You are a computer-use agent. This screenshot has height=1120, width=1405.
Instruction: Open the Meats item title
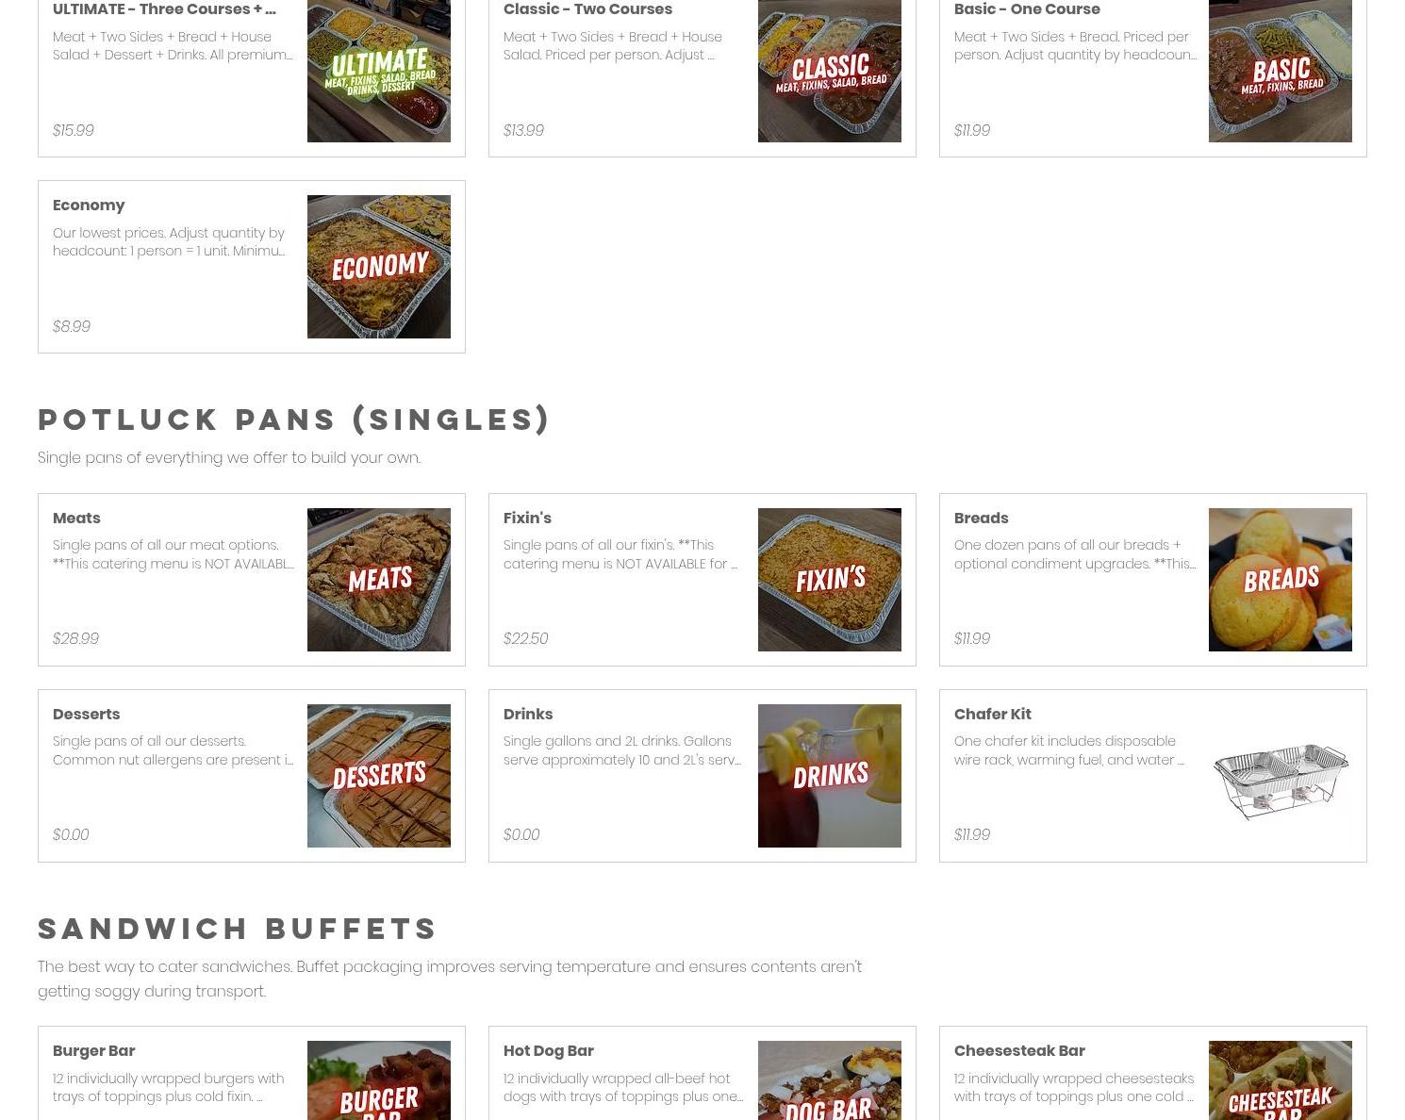pos(76,518)
